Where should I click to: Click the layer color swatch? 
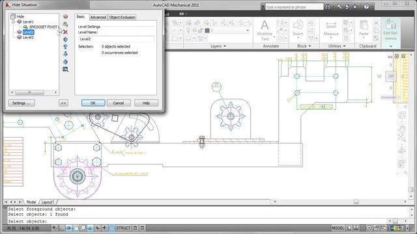(207, 31)
